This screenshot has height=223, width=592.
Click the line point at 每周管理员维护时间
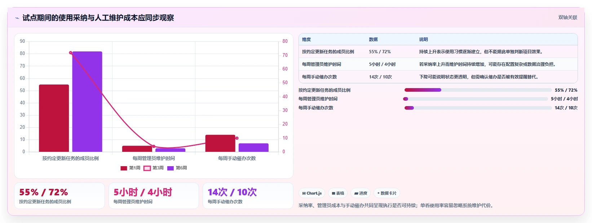pos(154,146)
